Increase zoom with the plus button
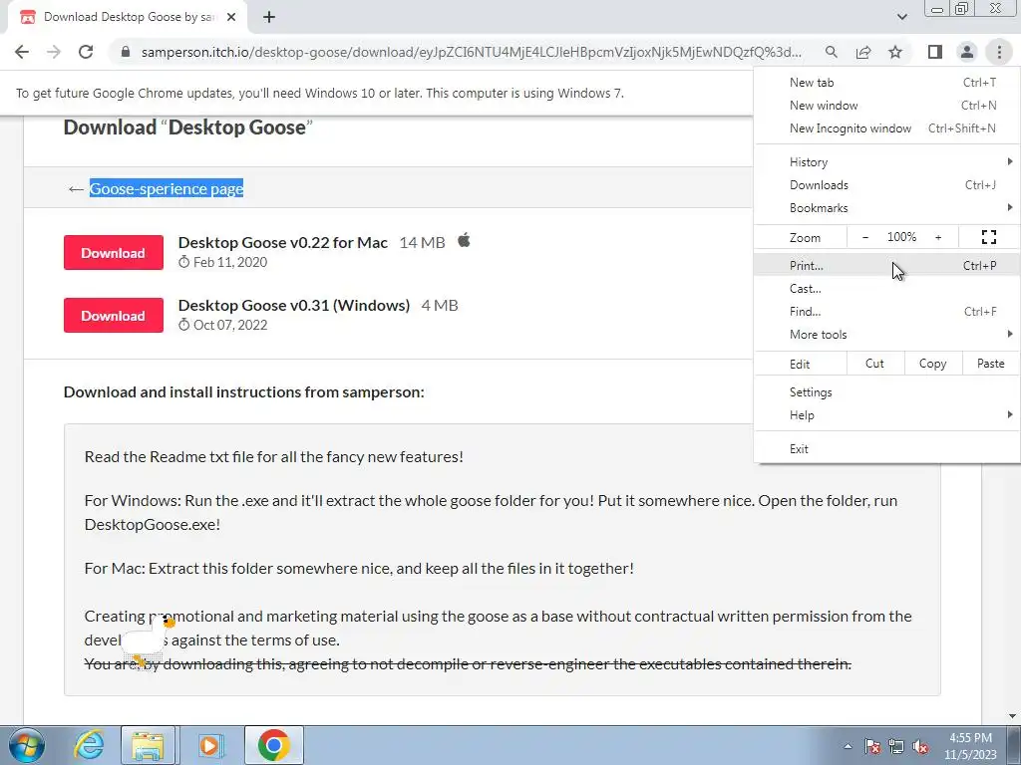Screen dimensions: 1021x765 [x=938, y=237]
